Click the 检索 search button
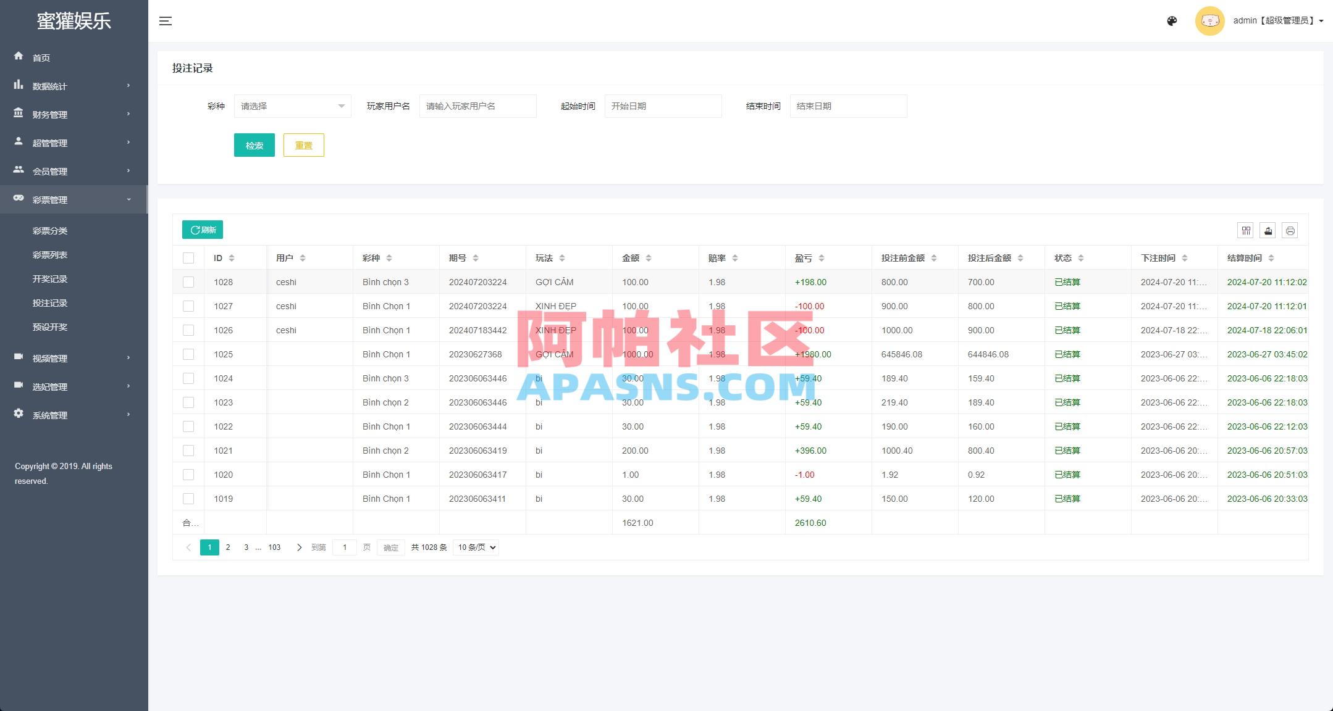Viewport: 1333px width, 711px height. click(254, 145)
